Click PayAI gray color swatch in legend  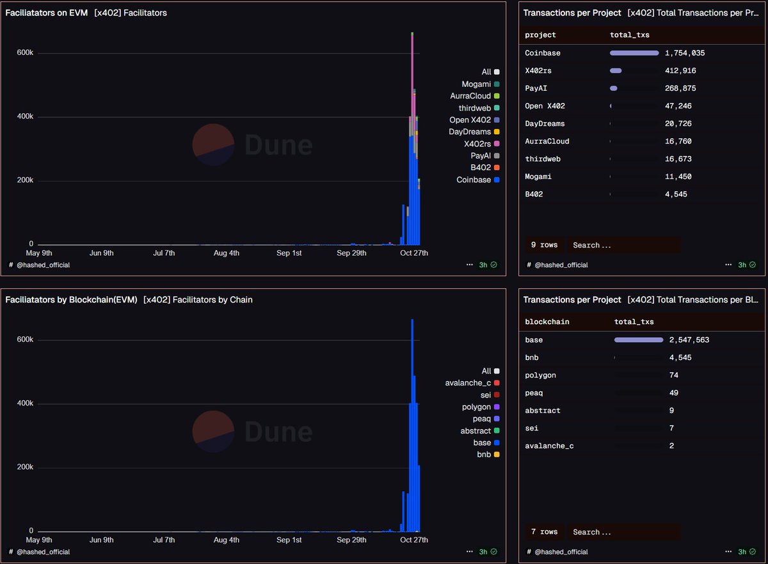497,155
